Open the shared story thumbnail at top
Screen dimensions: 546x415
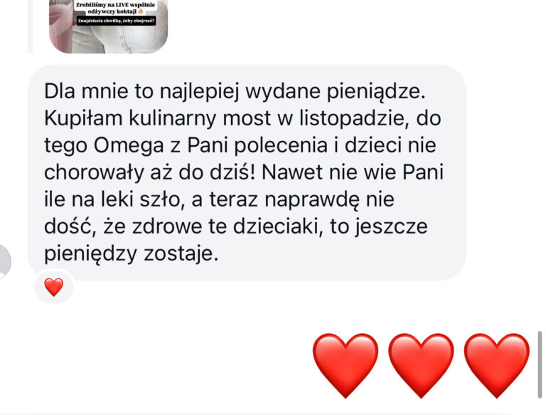[108, 26]
